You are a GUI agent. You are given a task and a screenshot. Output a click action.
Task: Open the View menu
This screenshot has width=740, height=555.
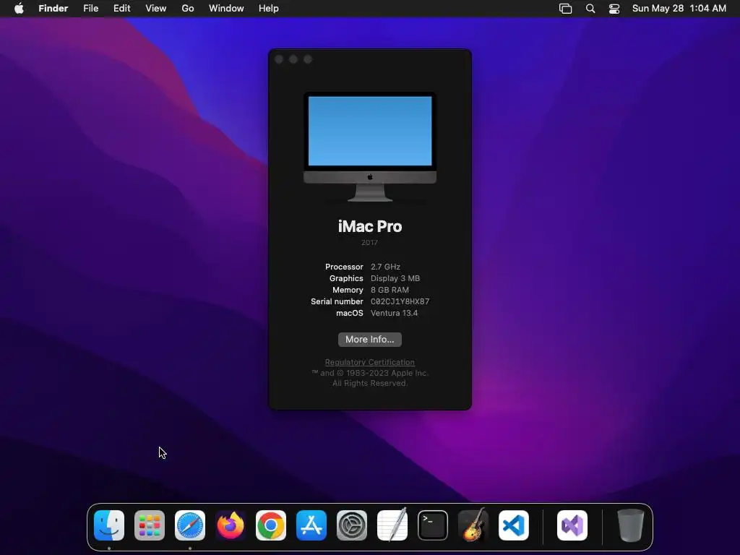coord(156,9)
